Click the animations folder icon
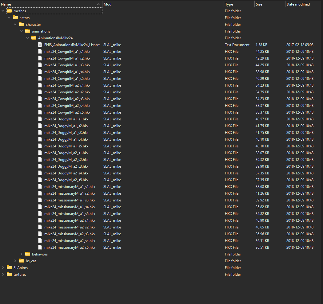323x304 pixels. (x=28, y=31)
